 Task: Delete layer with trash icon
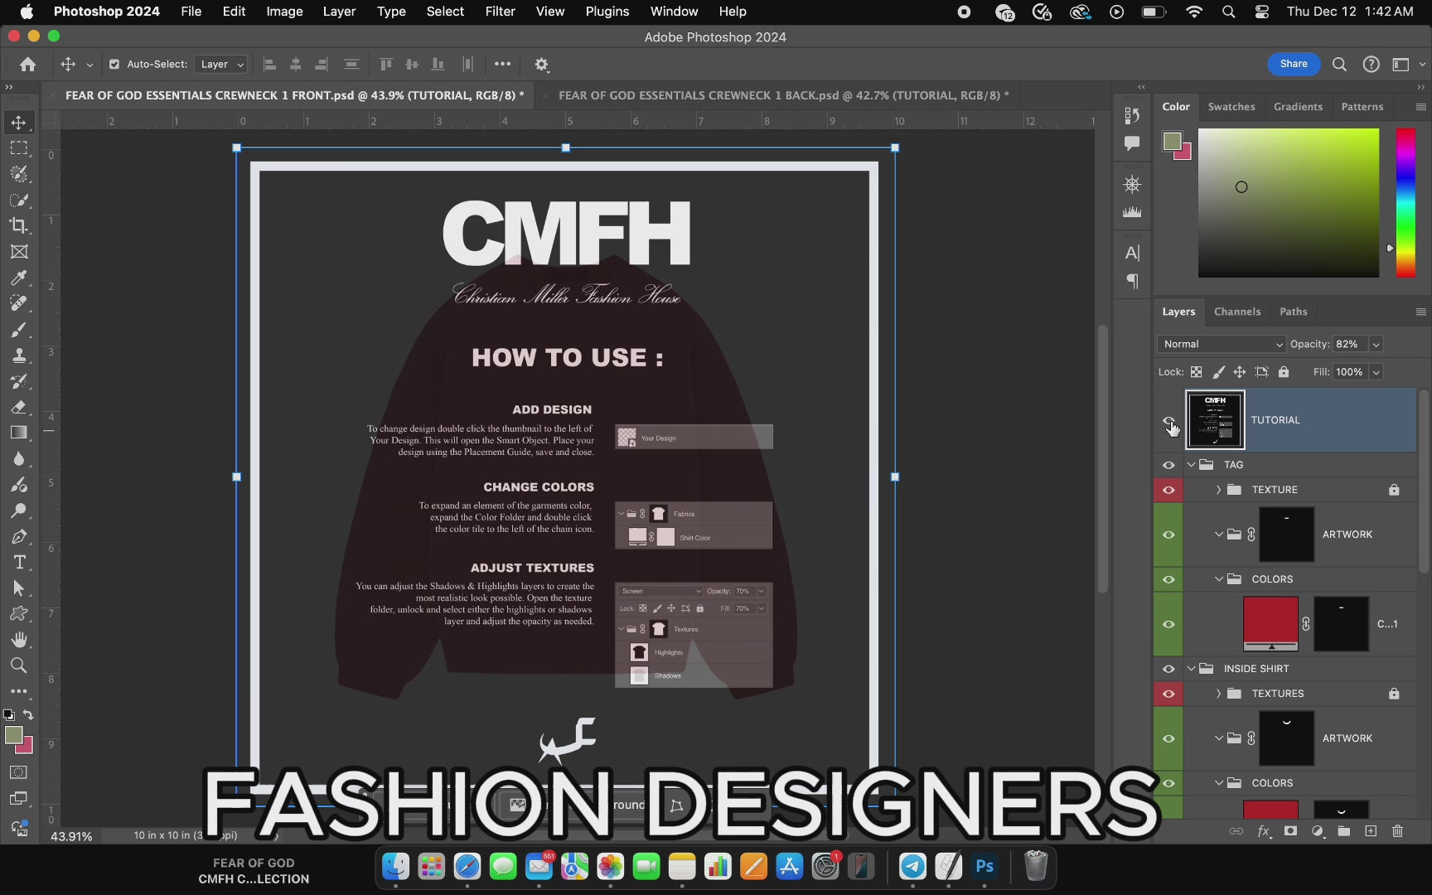tap(1397, 831)
